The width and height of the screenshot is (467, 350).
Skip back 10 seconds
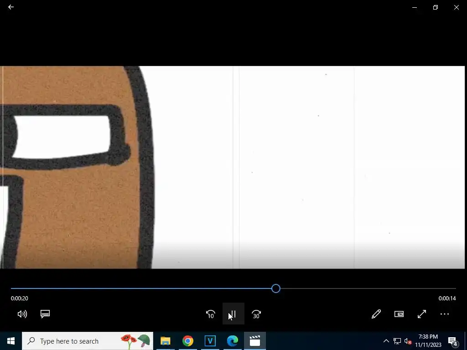(x=211, y=314)
